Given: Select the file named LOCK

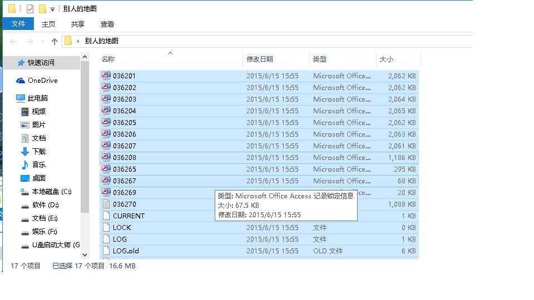Looking at the screenshot, I should (122, 228).
